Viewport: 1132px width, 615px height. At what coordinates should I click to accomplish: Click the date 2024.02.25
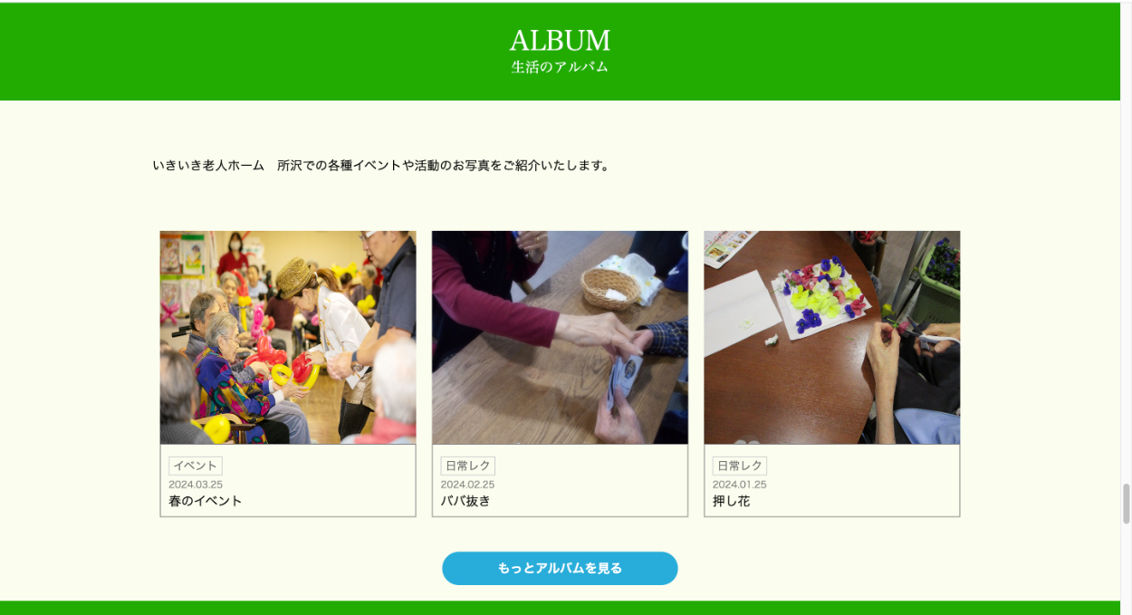coord(468,485)
